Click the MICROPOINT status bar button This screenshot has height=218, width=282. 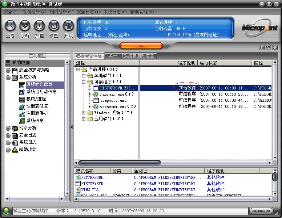click(x=261, y=211)
